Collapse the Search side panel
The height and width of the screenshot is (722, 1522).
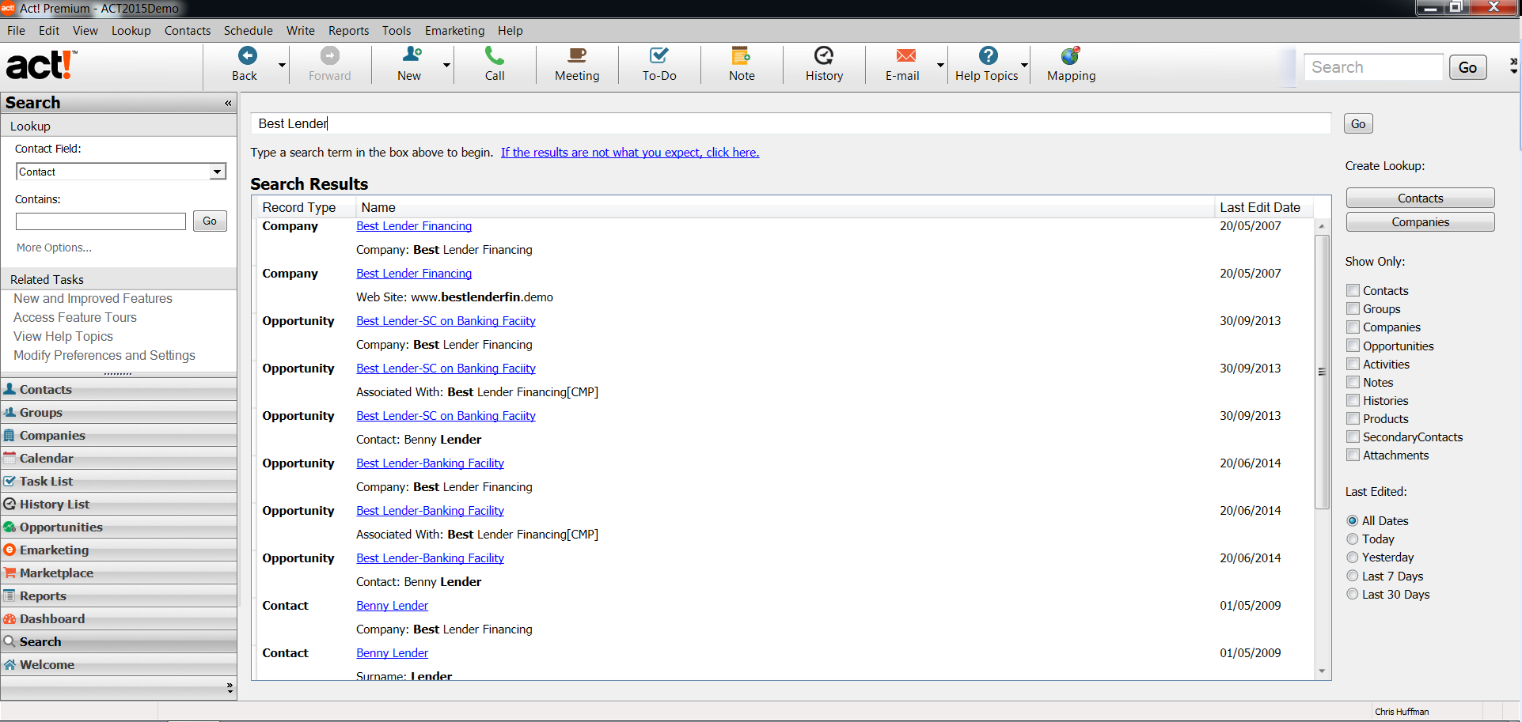(x=228, y=103)
